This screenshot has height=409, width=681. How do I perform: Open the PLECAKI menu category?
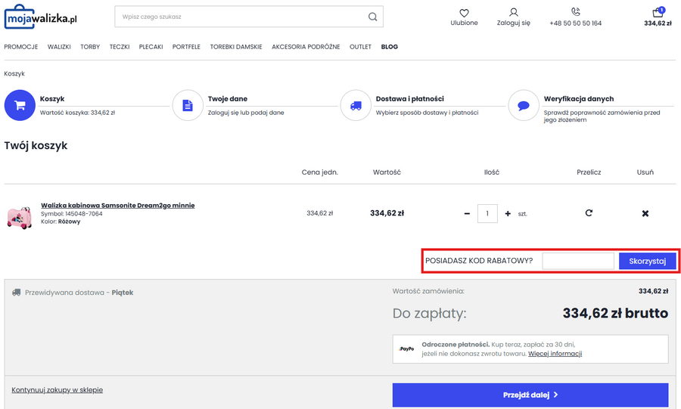[151, 47]
